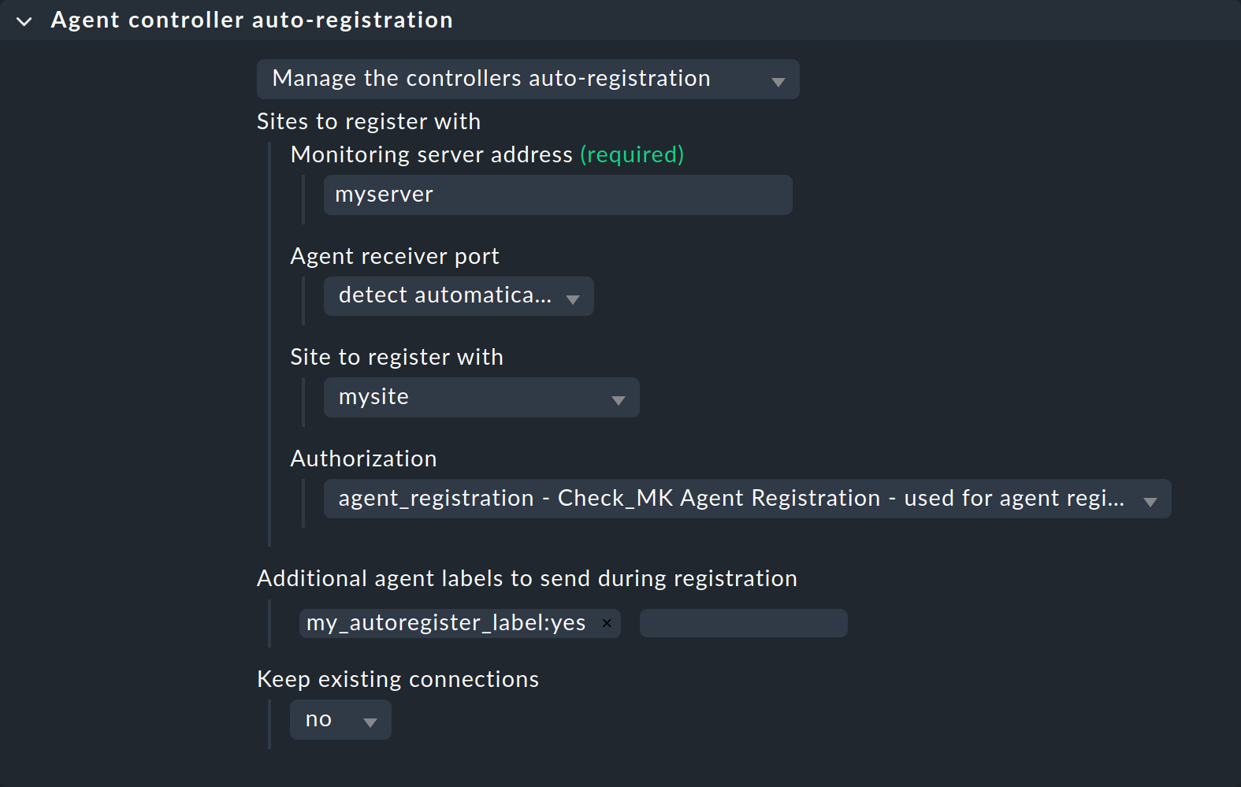The width and height of the screenshot is (1241, 787).
Task: Open the "Keep existing connections" dropdown
Action: [340, 719]
